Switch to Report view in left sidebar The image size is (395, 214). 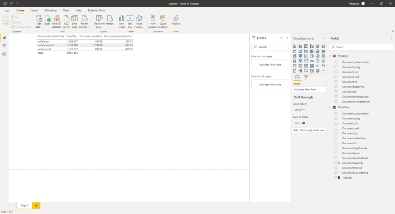click(x=4, y=37)
